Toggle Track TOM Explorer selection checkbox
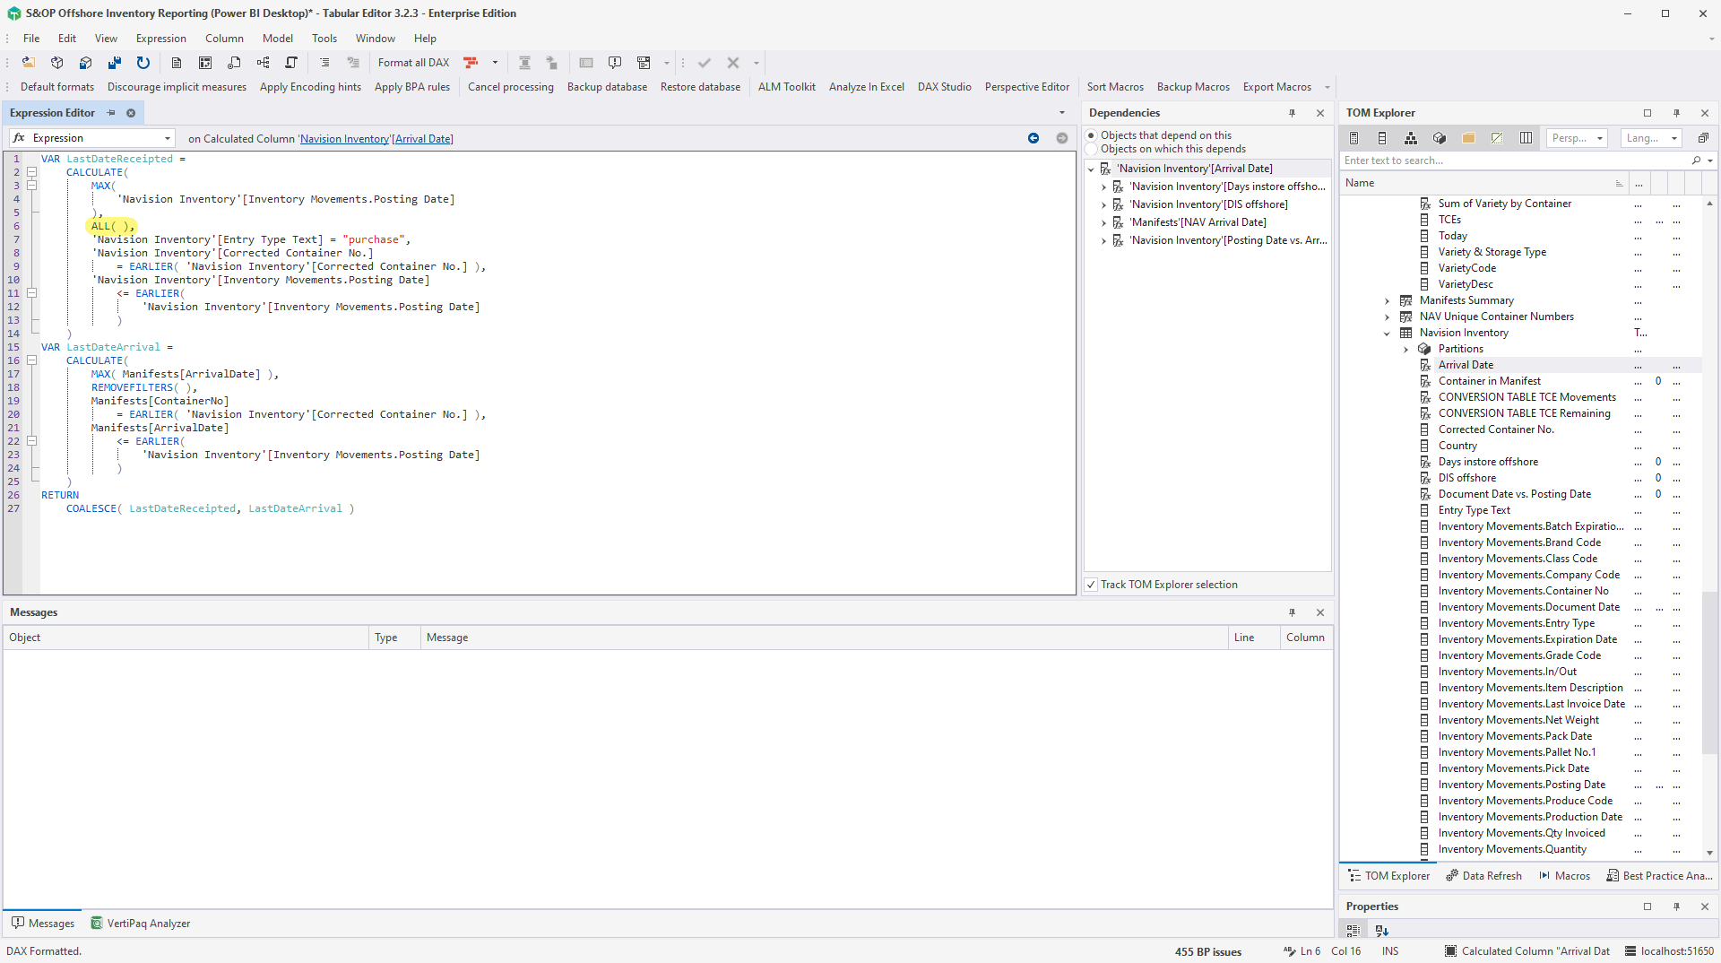1721x963 pixels. coord(1091,584)
